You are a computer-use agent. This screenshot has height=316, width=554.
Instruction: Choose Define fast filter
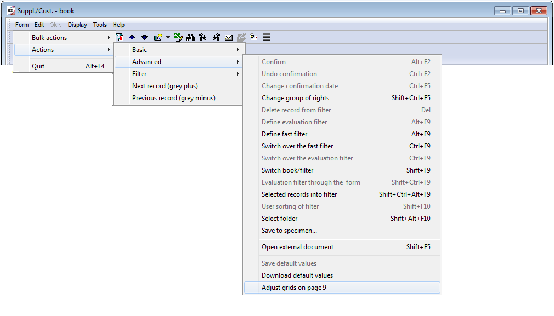342,134
